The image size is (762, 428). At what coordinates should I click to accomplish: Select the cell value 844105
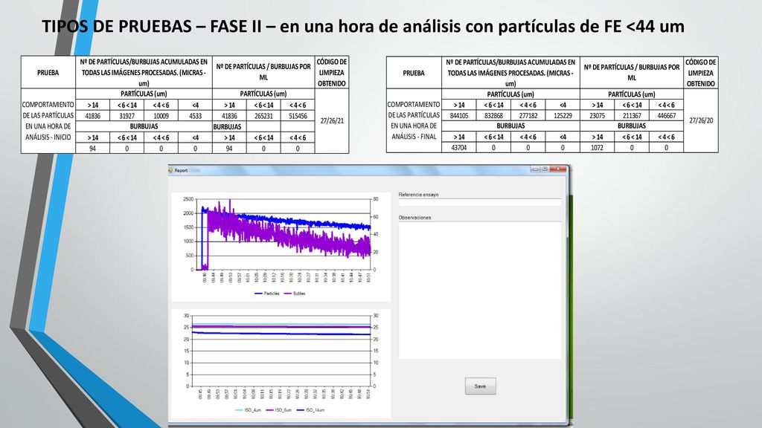pos(458,115)
